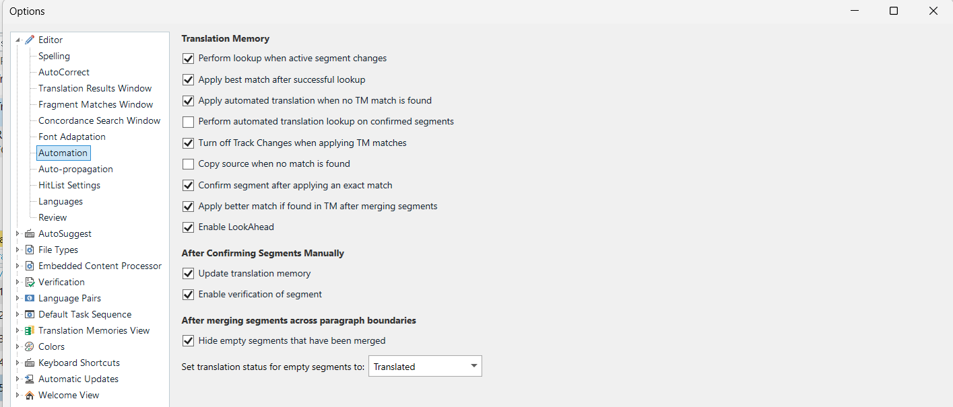The height and width of the screenshot is (407, 953).
Task: Disable Enable LookAhead option
Action: [x=188, y=227]
